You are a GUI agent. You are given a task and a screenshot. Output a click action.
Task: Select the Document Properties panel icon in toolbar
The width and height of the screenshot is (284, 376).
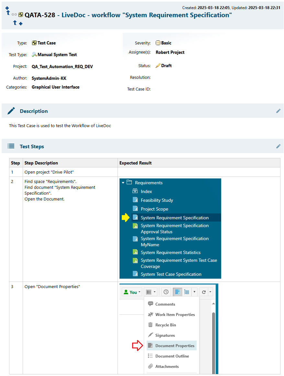(x=177, y=292)
